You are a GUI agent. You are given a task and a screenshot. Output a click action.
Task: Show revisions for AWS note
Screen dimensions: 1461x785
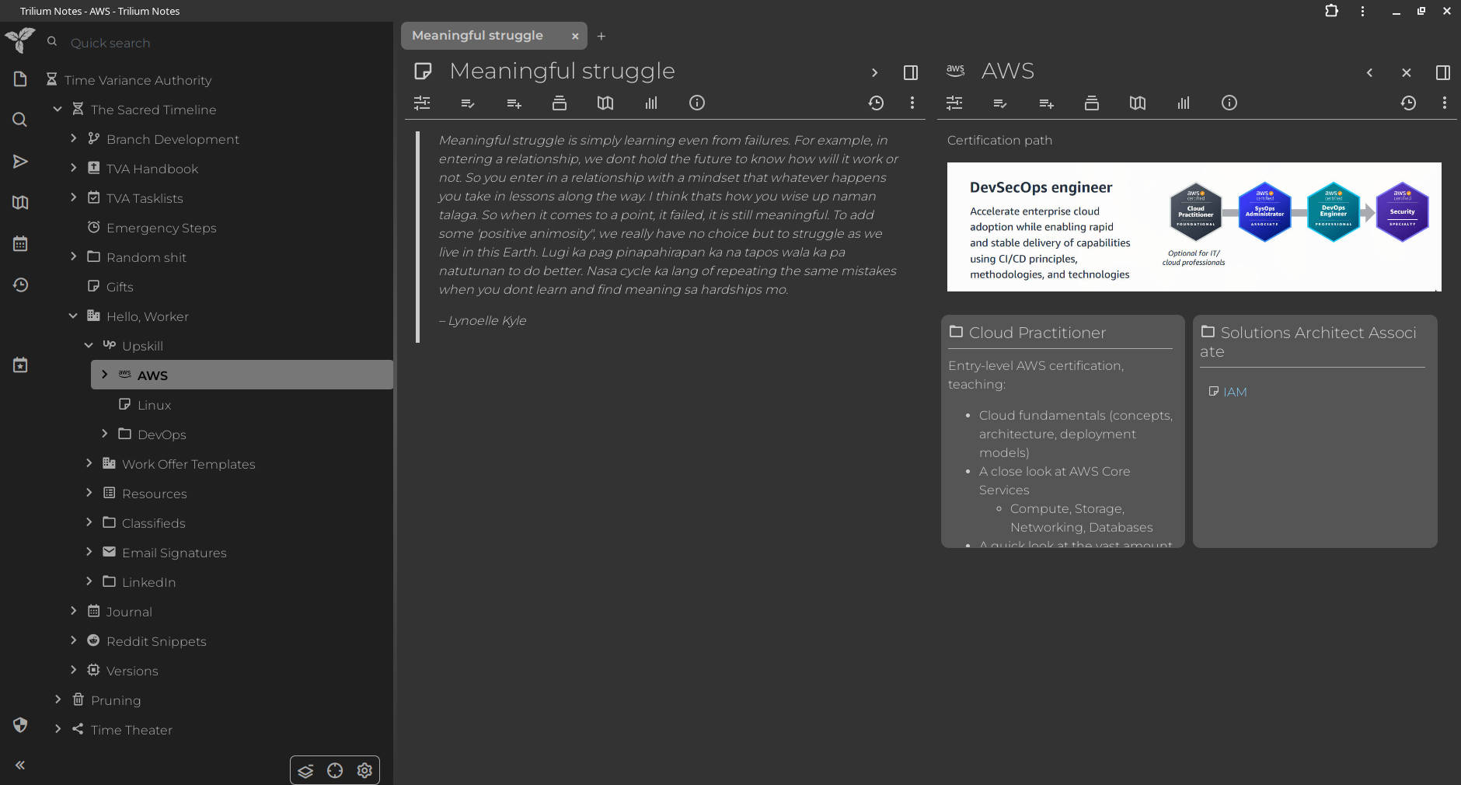1408,103
